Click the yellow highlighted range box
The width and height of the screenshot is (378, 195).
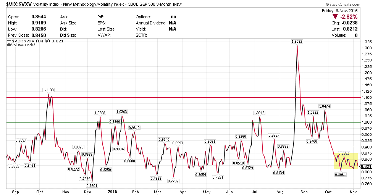click(x=346, y=161)
